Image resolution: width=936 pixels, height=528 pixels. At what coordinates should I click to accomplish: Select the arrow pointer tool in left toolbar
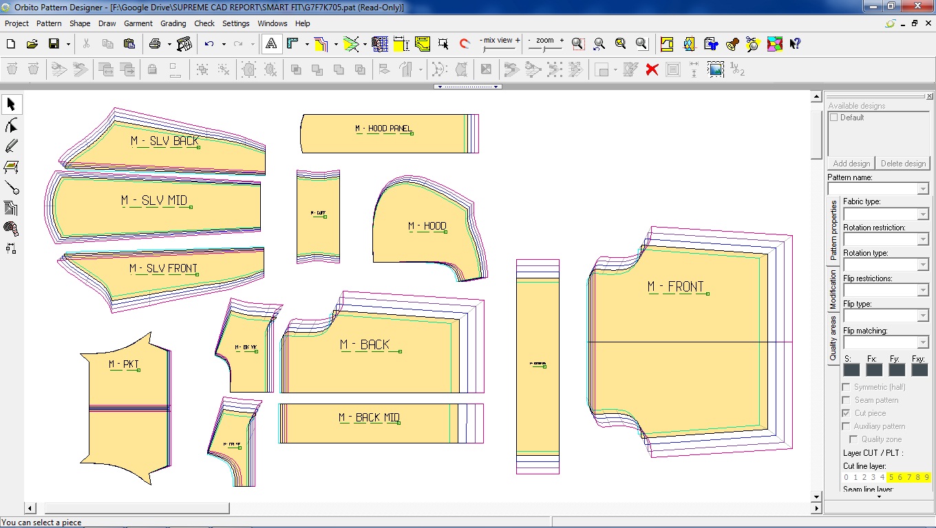[11, 104]
